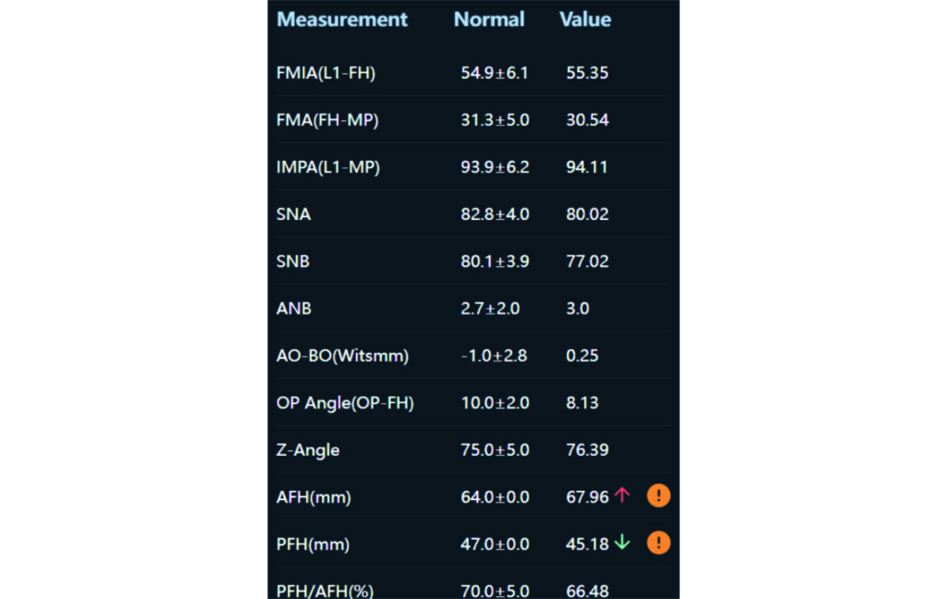Select the PFH/AFH(%) measurement label
This screenshot has height=599, width=947.
(x=325, y=591)
